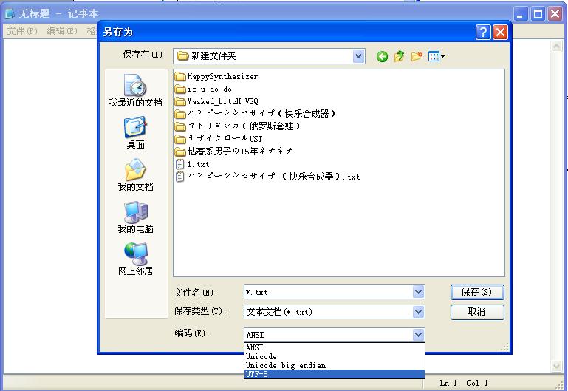Select the HappySynthesizer folder
Image resolution: width=568 pixels, height=391 pixels.
coord(216,76)
